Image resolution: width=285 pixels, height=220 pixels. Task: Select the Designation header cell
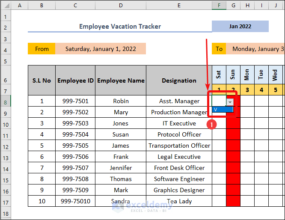[x=179, y=80]
